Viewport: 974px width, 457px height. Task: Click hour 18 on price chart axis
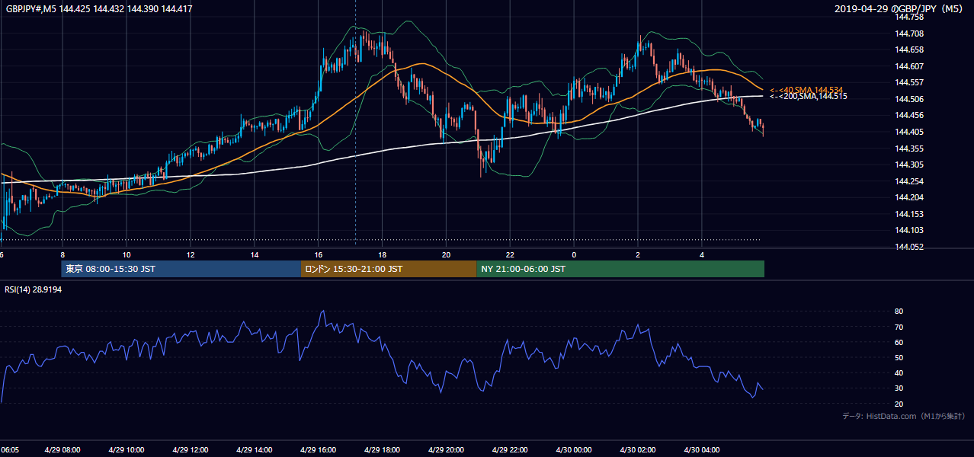[383, 254]
